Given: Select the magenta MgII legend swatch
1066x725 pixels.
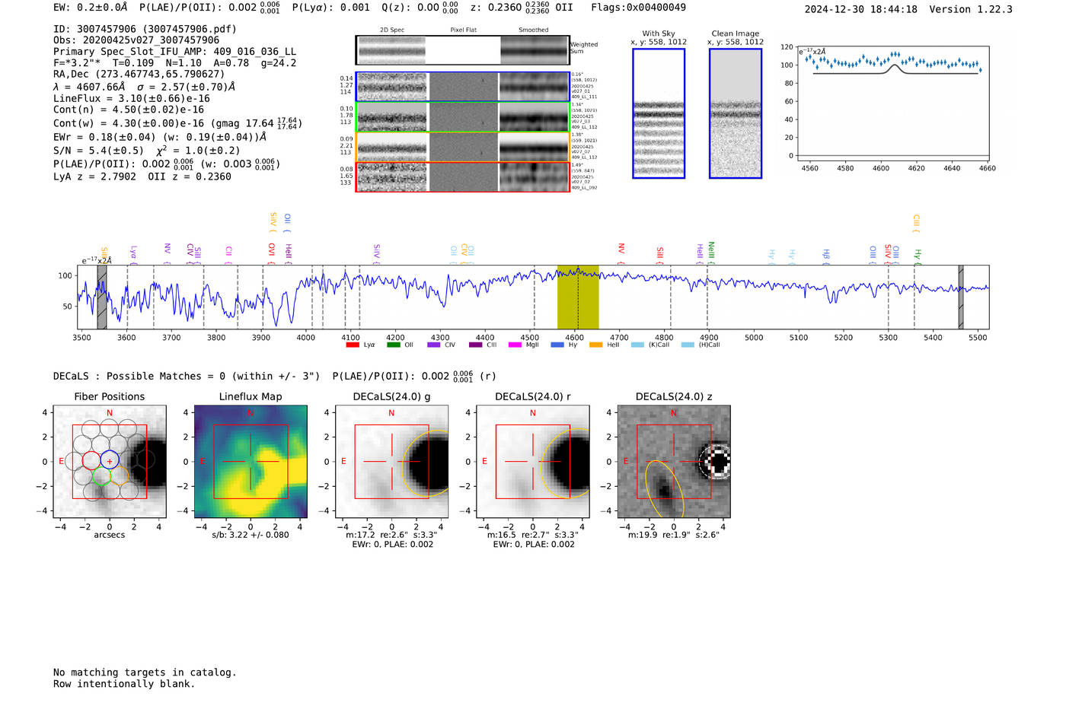Looking at the screenshot, I should coord(515,345).
